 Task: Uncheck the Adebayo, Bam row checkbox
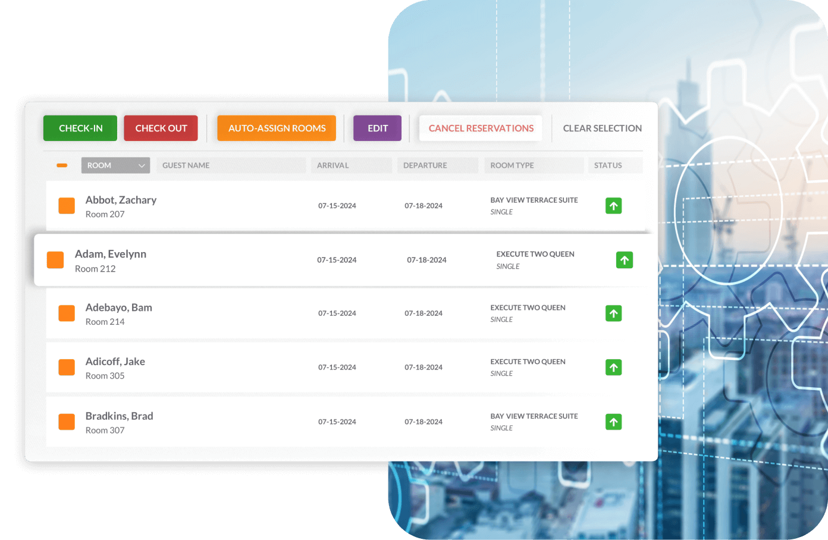(x=67, y=313)
